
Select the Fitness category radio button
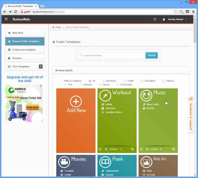pyautogui.click(x=163, y=81)
